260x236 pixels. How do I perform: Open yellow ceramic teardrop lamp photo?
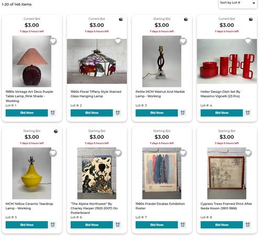point(32,173)
